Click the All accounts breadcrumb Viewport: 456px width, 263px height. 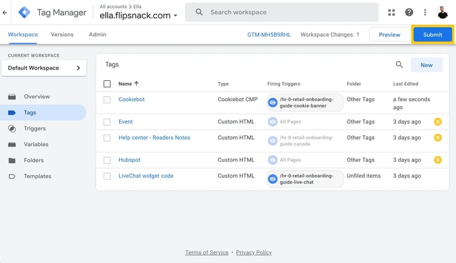[113, 6]
